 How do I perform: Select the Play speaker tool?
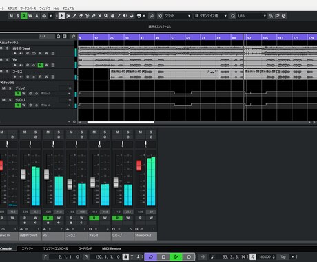125,16
